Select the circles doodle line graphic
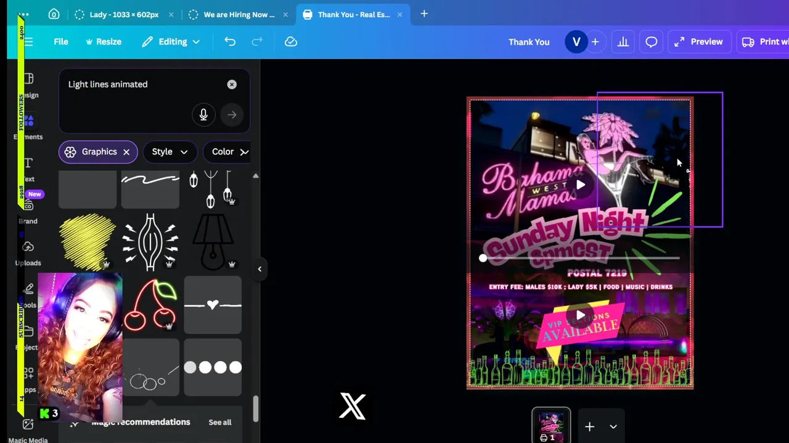The width and height of the screenshot is (789, 443). click(150, 367)
